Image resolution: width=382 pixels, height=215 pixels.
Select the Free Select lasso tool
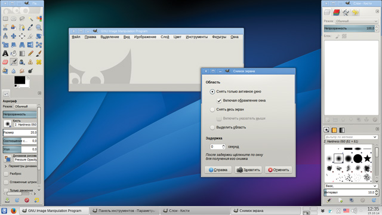[22, 19]
